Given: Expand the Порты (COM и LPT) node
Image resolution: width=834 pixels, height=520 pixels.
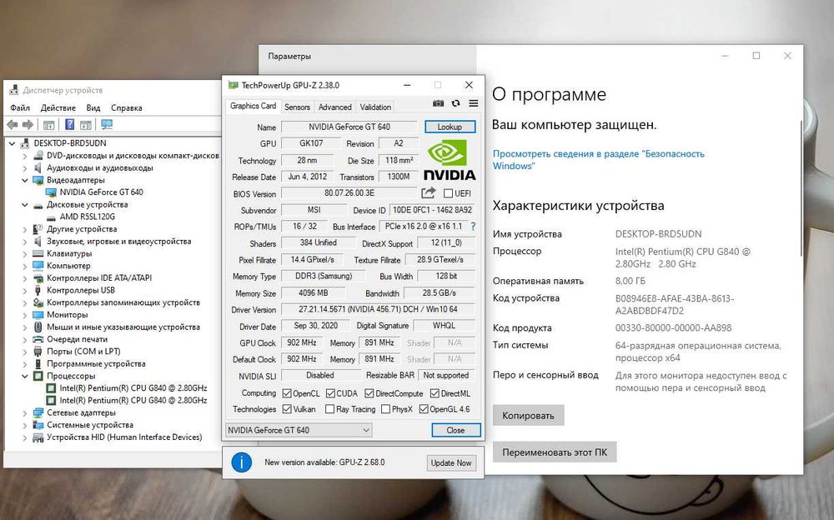Looking at the screenshot, I should click(24, 352).
